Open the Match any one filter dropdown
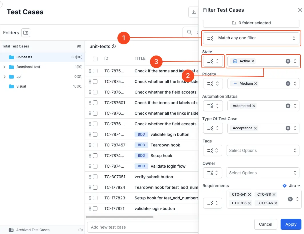The image size is (304, 234). (x=251, y=38)
